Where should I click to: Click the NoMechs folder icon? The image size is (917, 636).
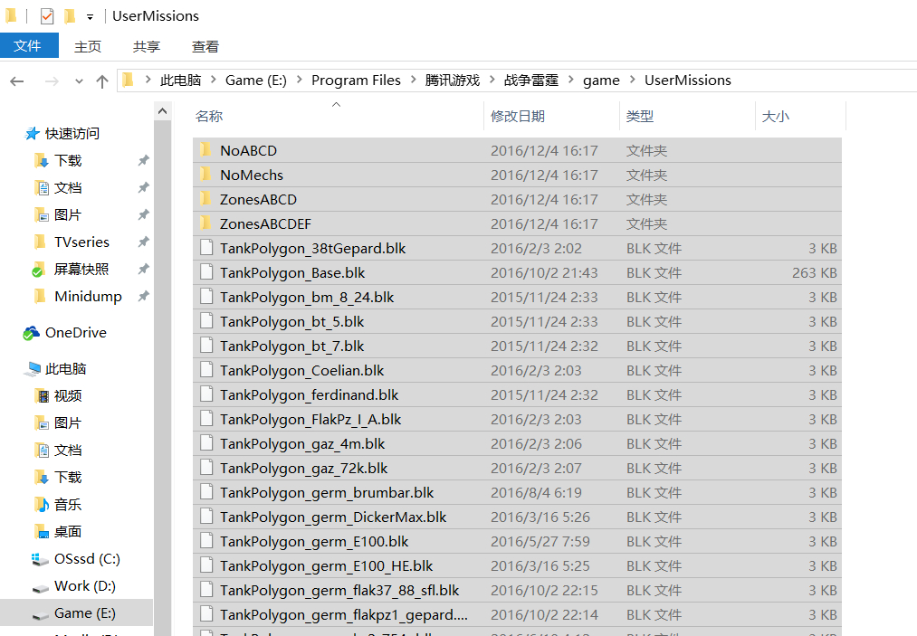coord(205,175)
